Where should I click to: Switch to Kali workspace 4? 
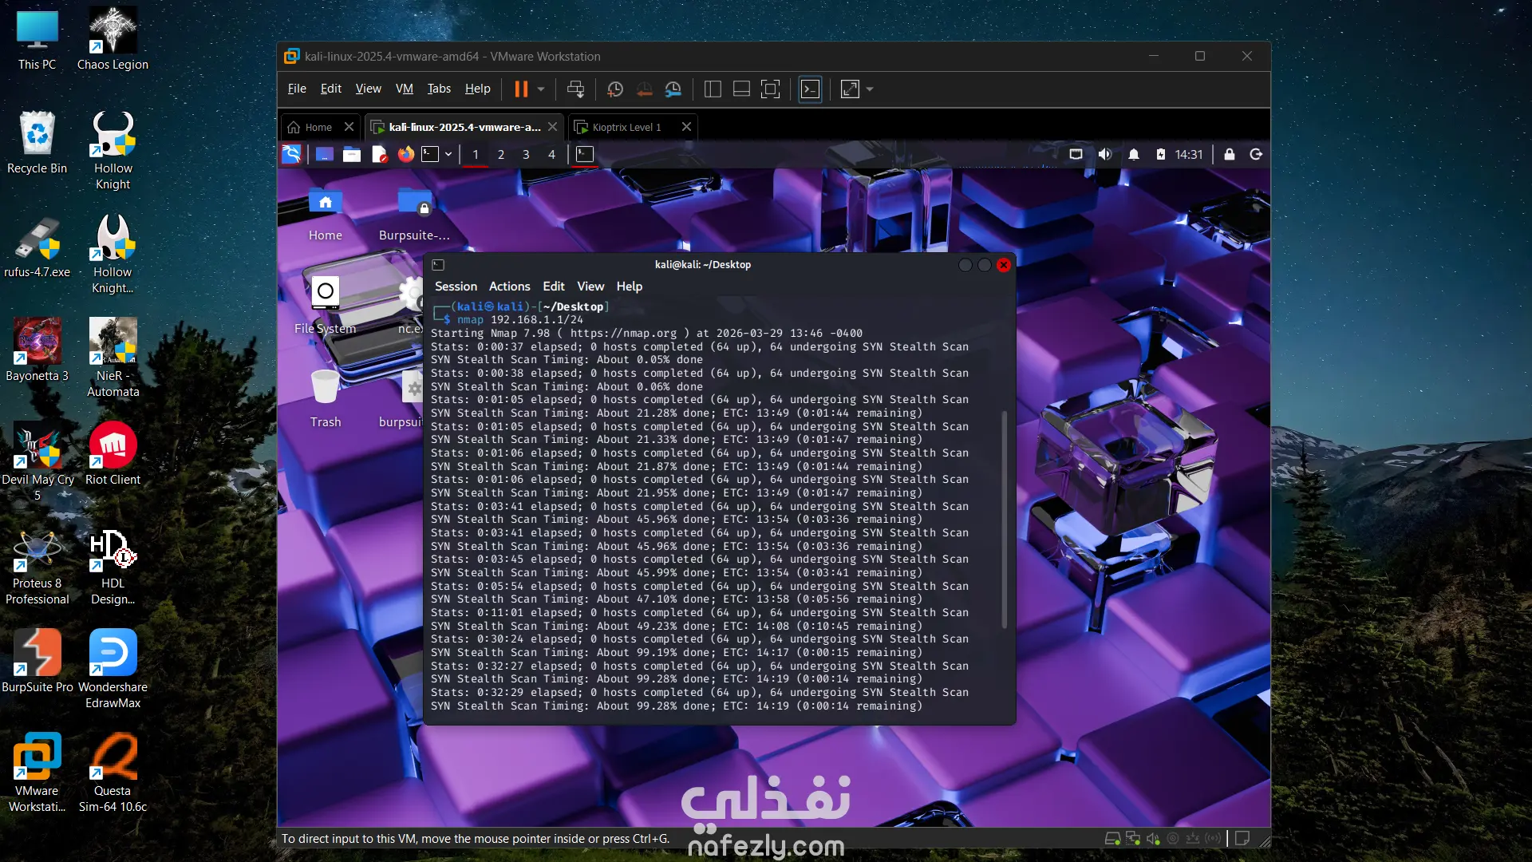[x=551, y=155]
